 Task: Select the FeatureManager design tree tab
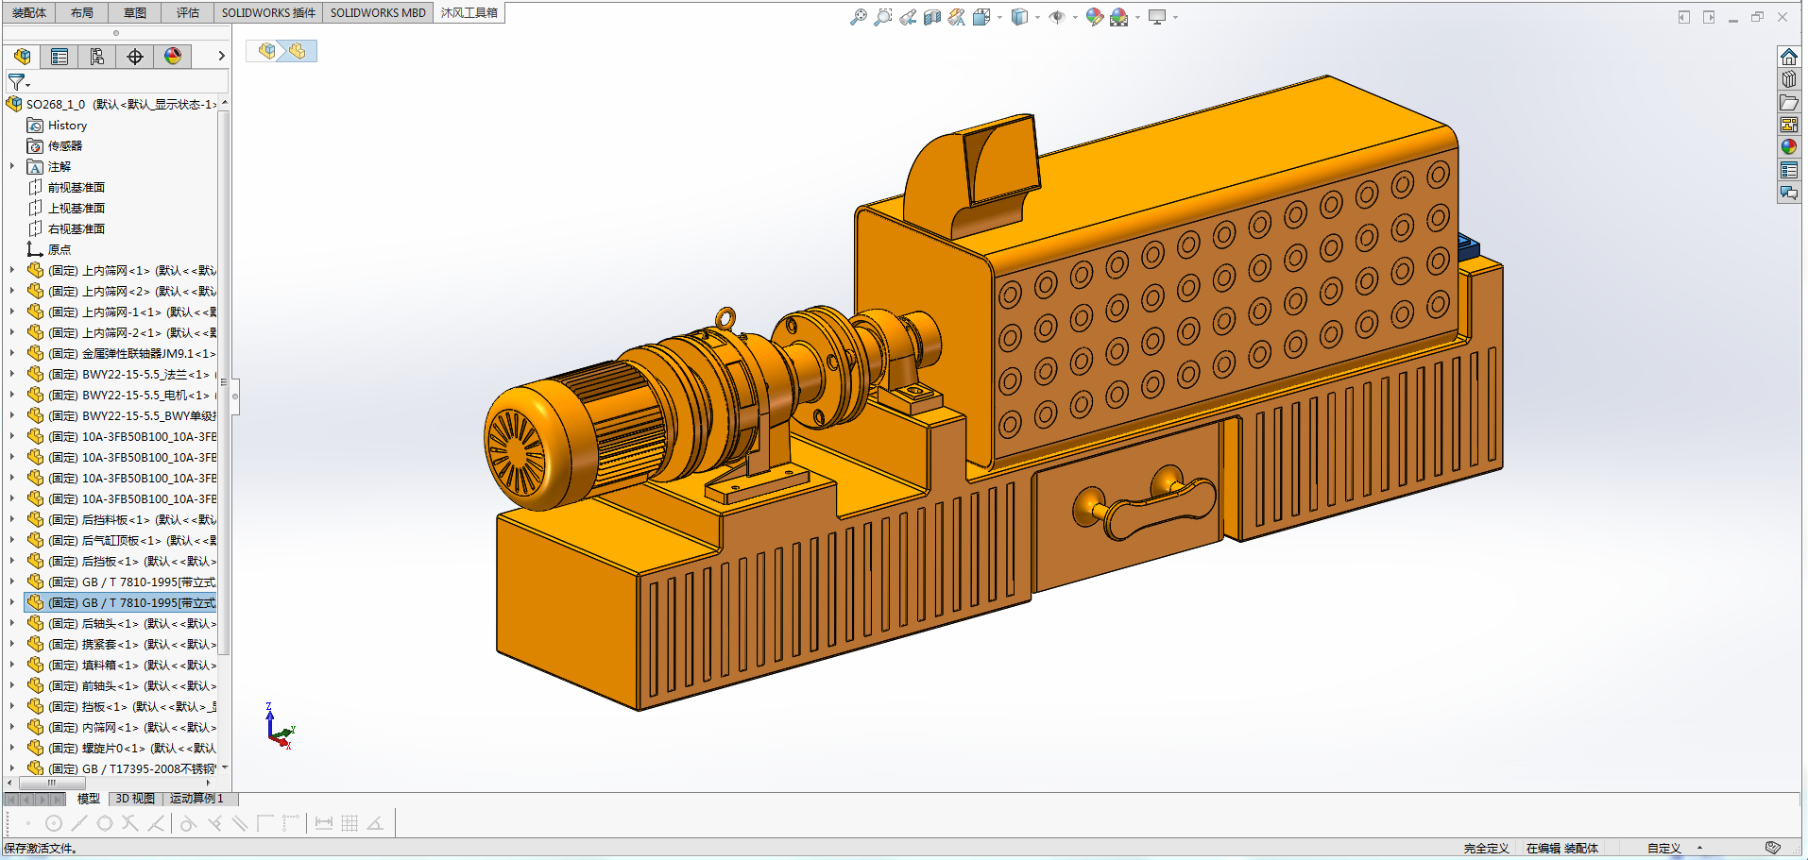(x=22, y=56)
